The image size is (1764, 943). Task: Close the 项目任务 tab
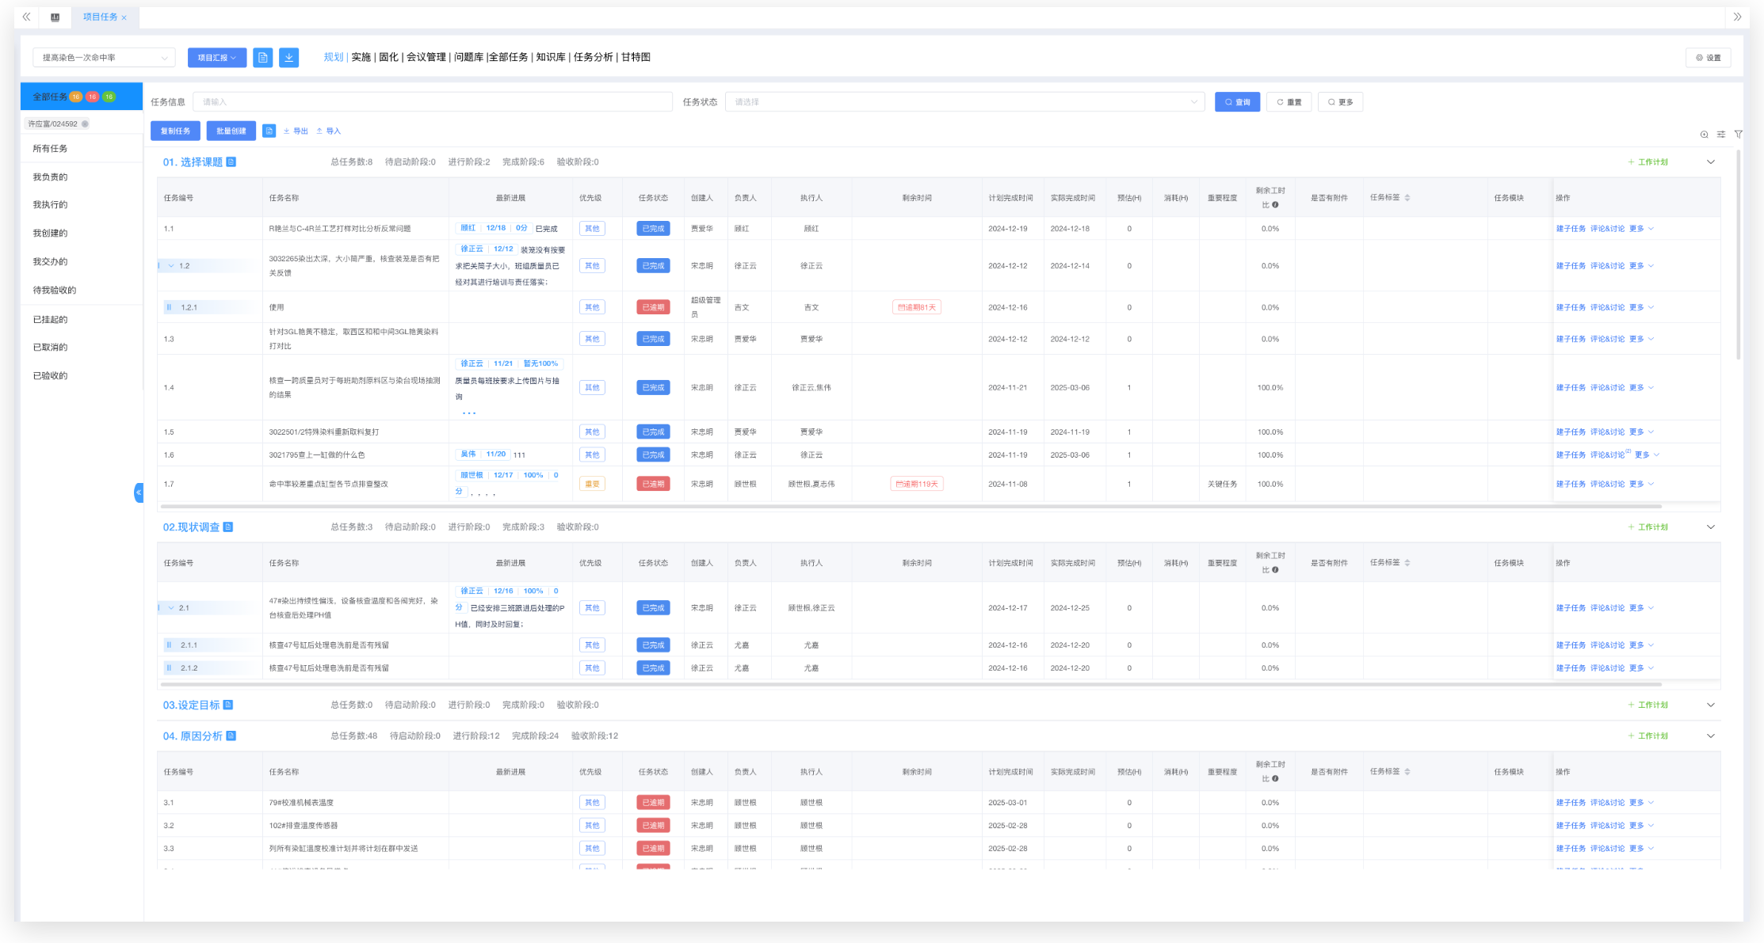124,17
